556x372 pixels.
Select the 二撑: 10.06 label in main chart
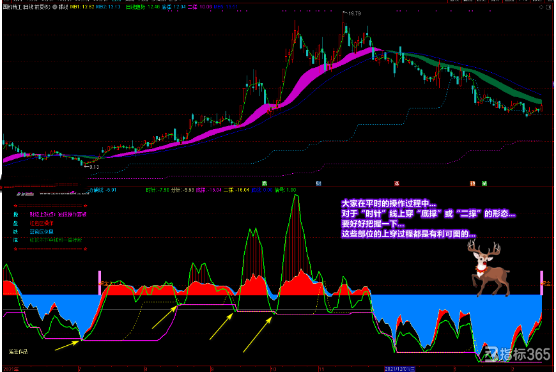tap(199, 7)
